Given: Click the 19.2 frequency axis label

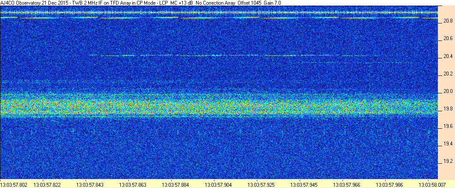Looking at the screenshot, I should pyautogui.click(x=448, y=161).
